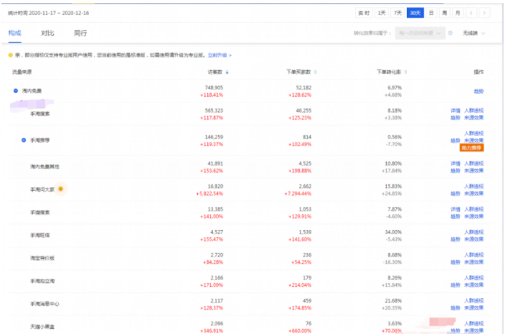Click the 淘宝特价版 source name

click(42, 258)
